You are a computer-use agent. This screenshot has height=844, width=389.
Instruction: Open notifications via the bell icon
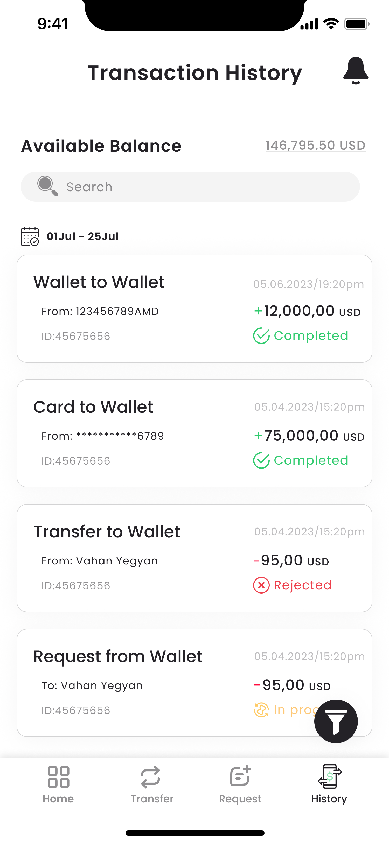(356, 70)
